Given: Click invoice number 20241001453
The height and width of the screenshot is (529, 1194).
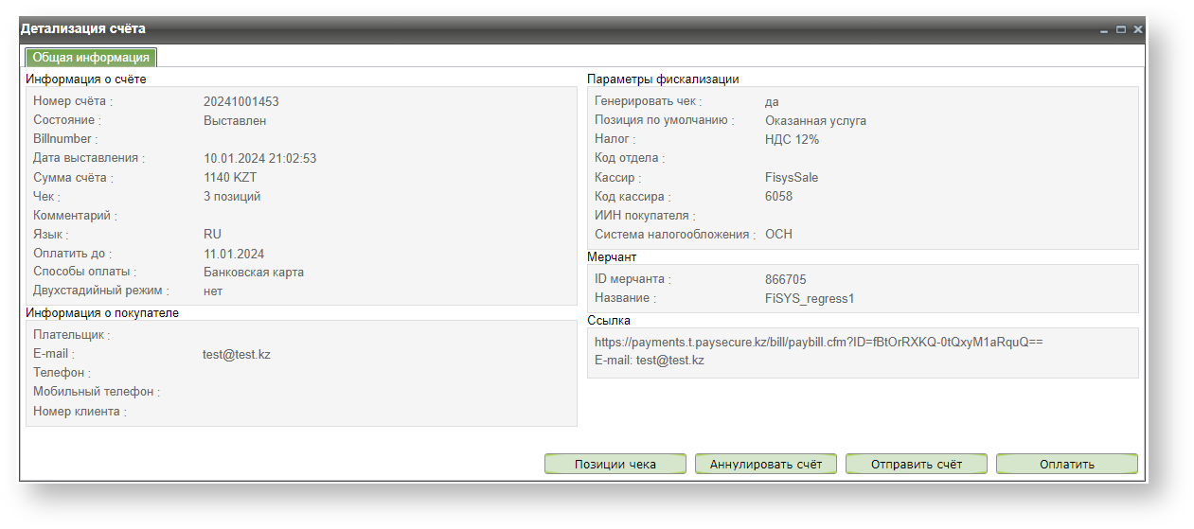Looking at the screenshot, I should pos(241,102).
